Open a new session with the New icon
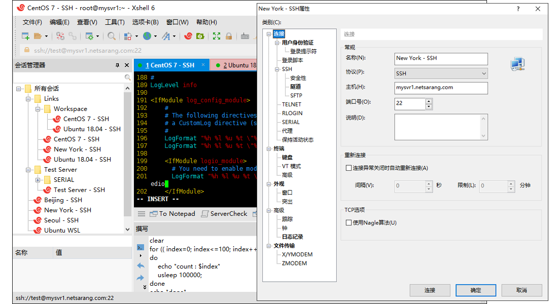The height and width of the screenshot is (304, 558). point(25,35)
